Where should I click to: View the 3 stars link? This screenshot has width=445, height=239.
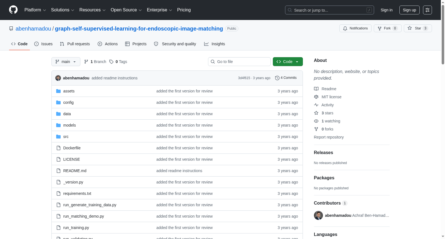pos(324,113)
